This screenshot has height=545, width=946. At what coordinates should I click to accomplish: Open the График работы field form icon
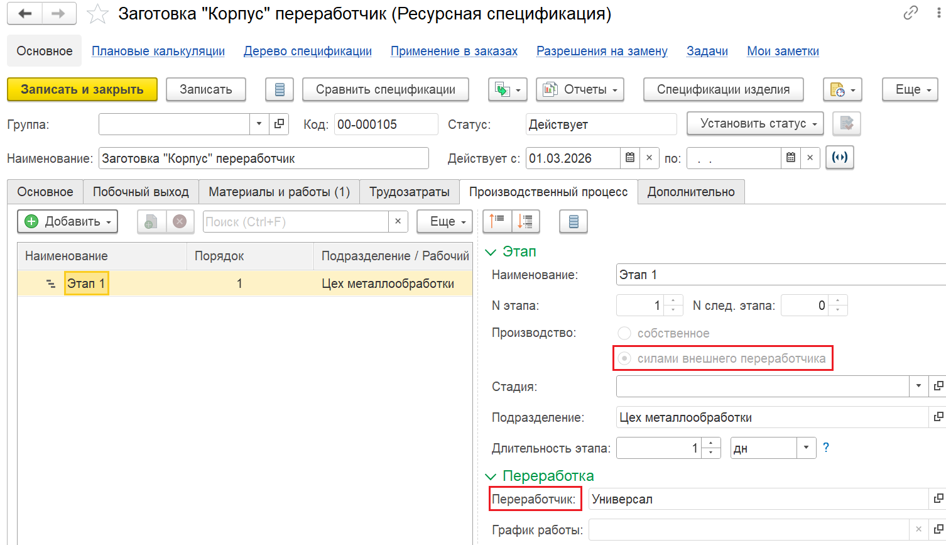pos(937,529)
